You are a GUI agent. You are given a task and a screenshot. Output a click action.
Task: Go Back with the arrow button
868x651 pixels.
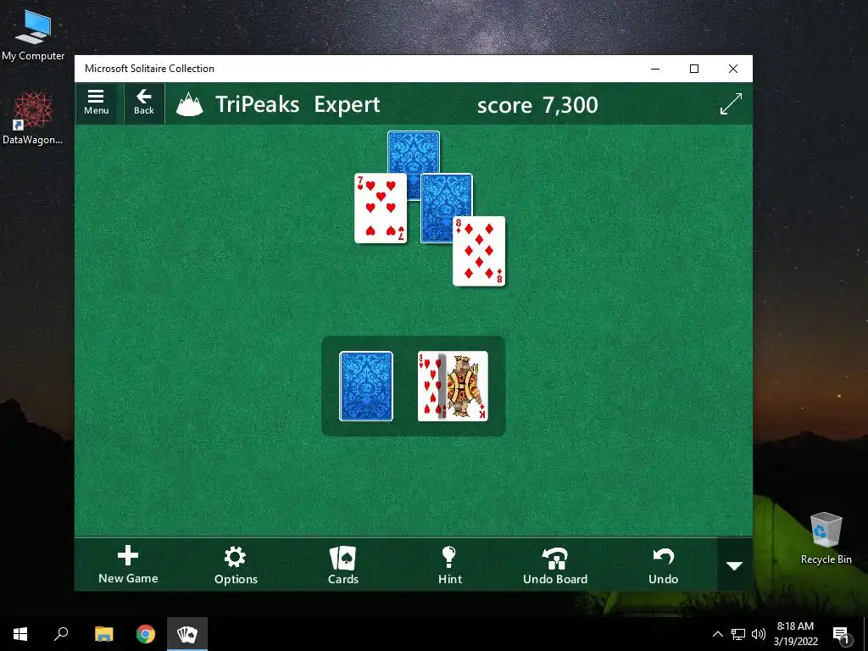[x=144, y=103]
